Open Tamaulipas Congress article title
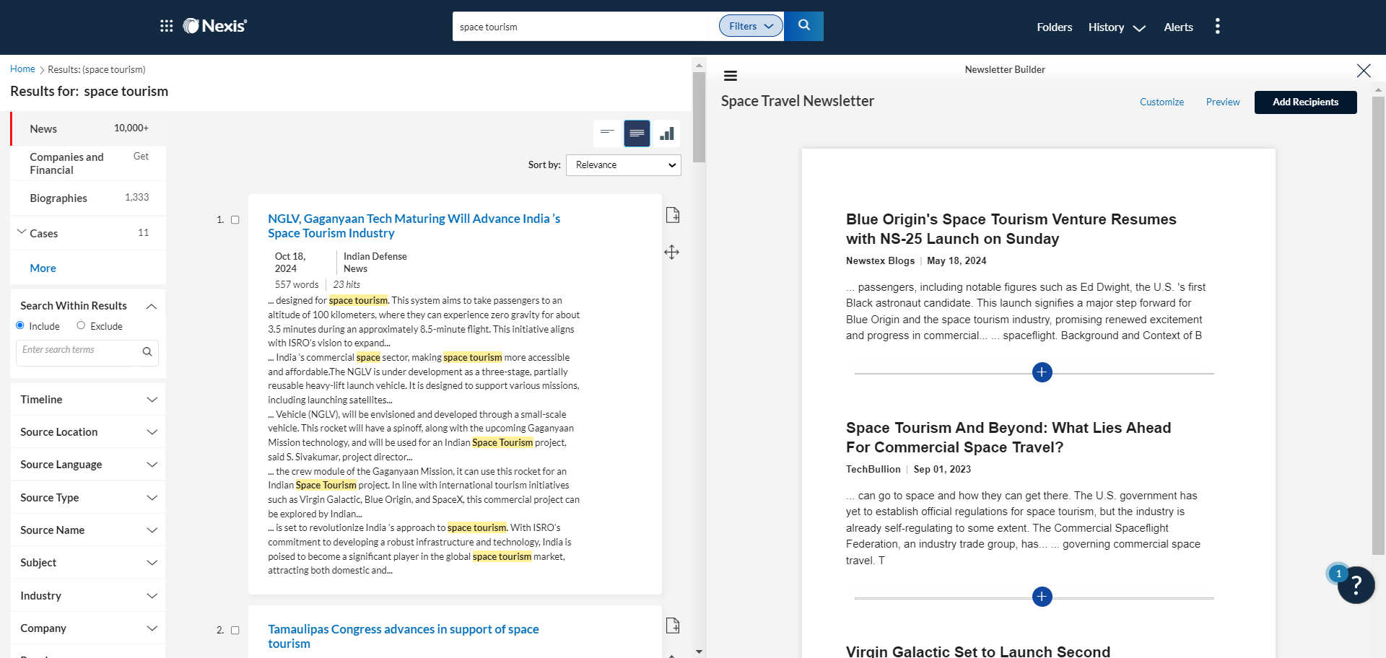The width and height of the screenshot is (1386, 658). (403, 636)
